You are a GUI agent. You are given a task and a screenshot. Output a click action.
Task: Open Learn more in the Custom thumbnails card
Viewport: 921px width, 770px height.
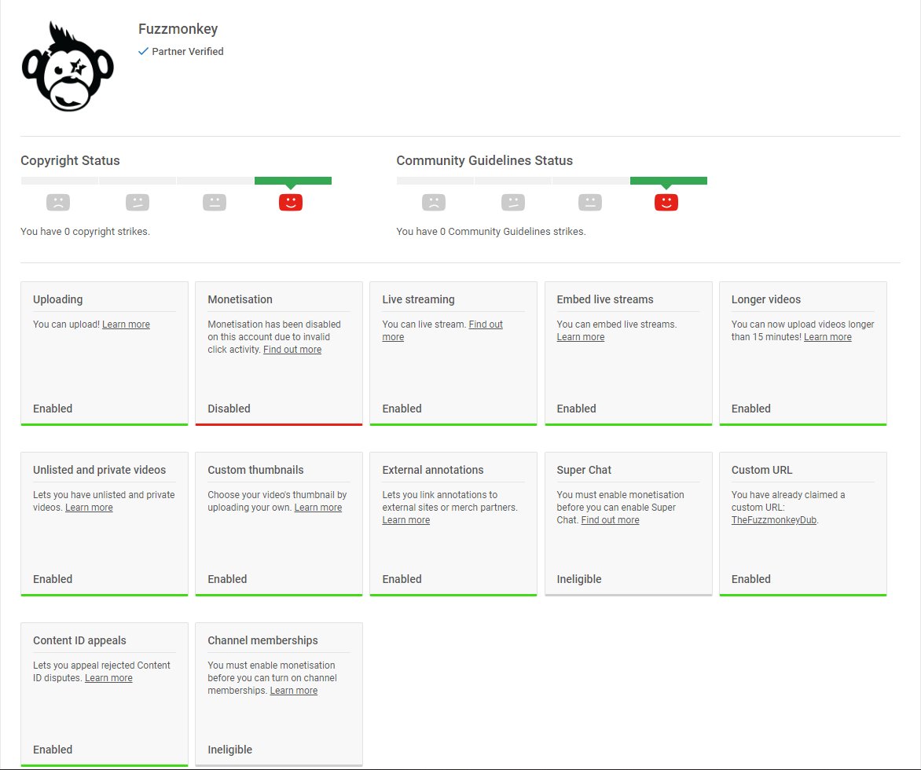(x=317, y=508)
